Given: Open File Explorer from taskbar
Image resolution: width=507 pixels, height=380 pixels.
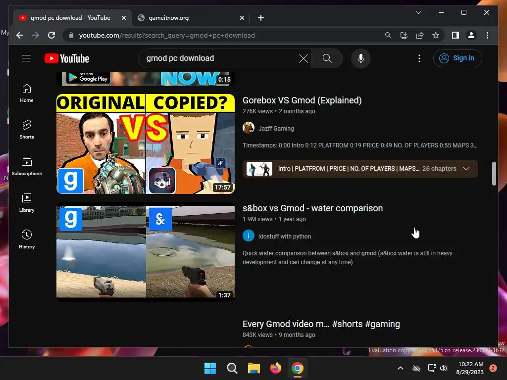Looking at the screenshot, I should (x=254, y=368).
